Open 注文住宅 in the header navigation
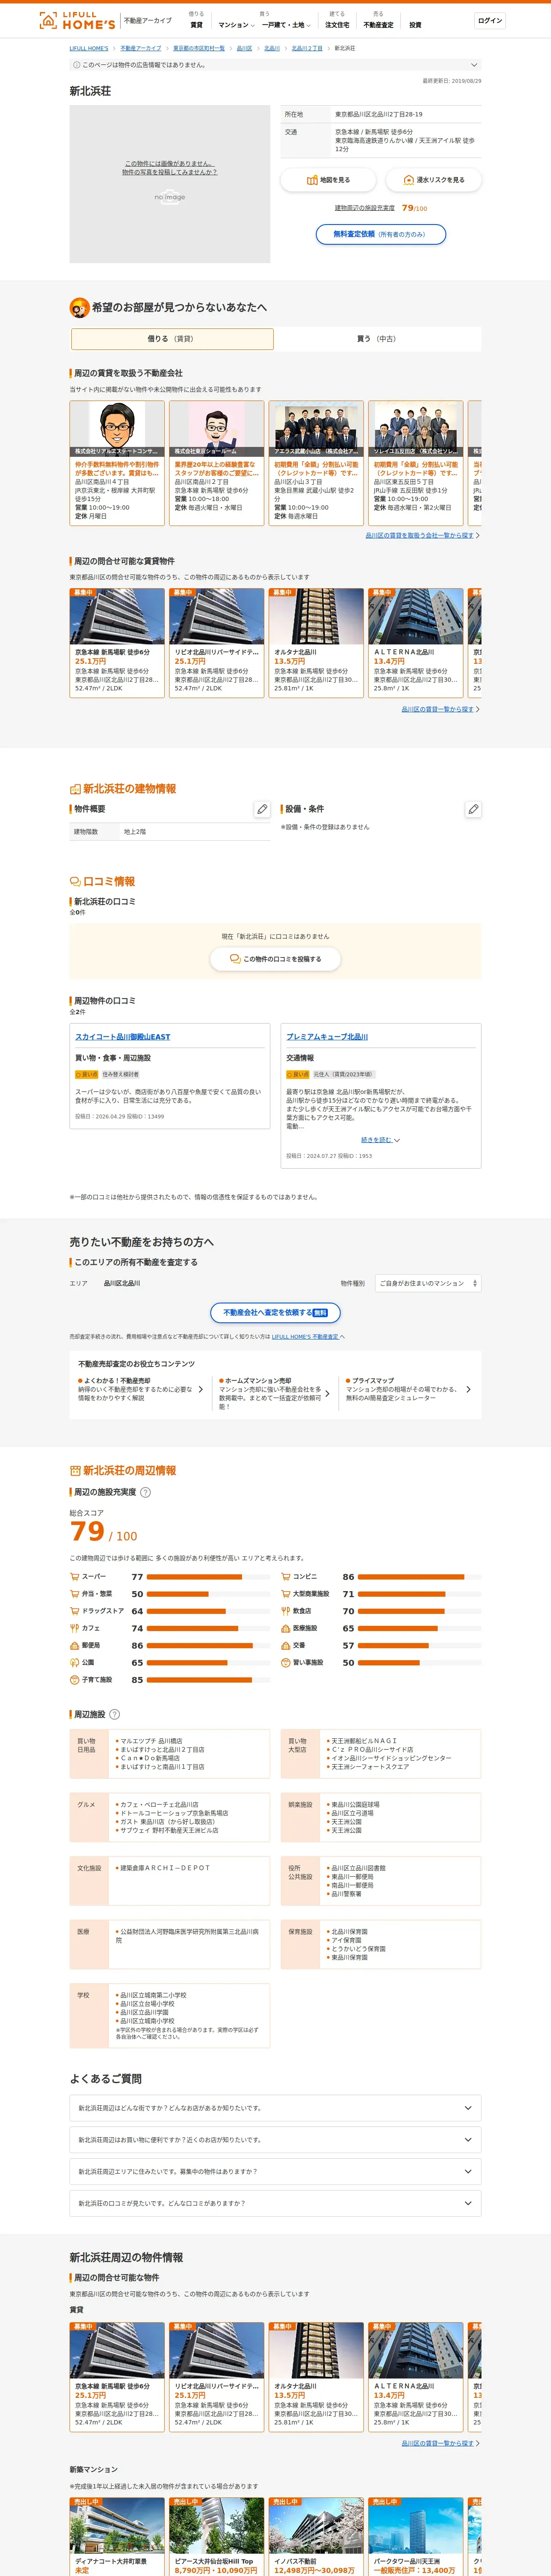This screenshot has width=551, height=2576. pos(337,25)
